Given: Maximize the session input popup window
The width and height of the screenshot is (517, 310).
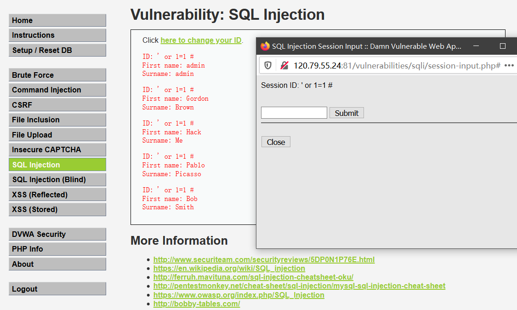Looking at the screenshot, I should tap(502, 46).
